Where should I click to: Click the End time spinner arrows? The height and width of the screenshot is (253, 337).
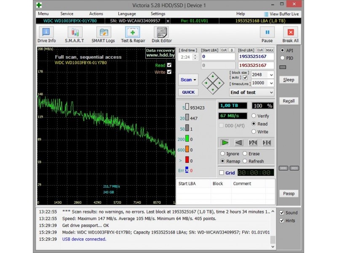click(195, 57)
